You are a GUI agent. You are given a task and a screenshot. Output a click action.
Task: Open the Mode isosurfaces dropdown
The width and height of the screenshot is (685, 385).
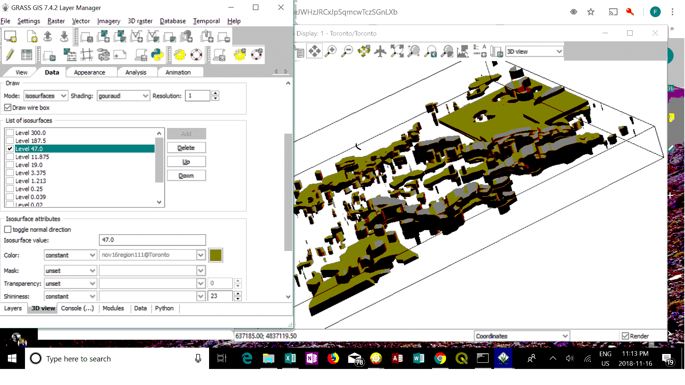(x=46, y=96)
